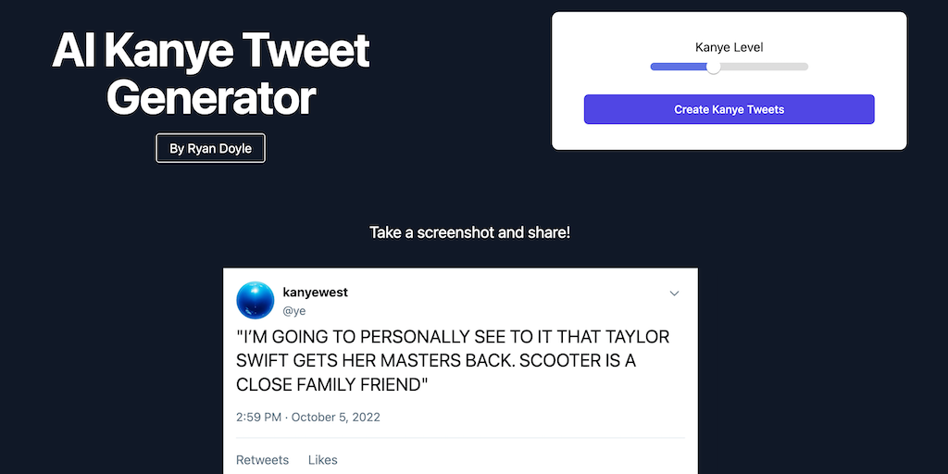Set Kanye Level slider to far-right maximum
Image resolution: width=948 pixels, height=474 pixels.
(807, 67)
